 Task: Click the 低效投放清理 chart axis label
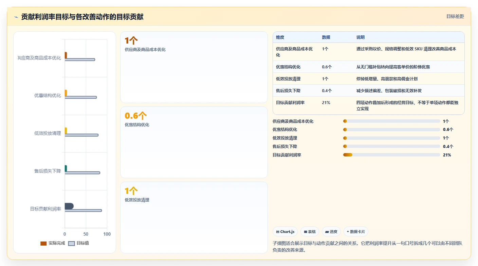click(48, 133)
